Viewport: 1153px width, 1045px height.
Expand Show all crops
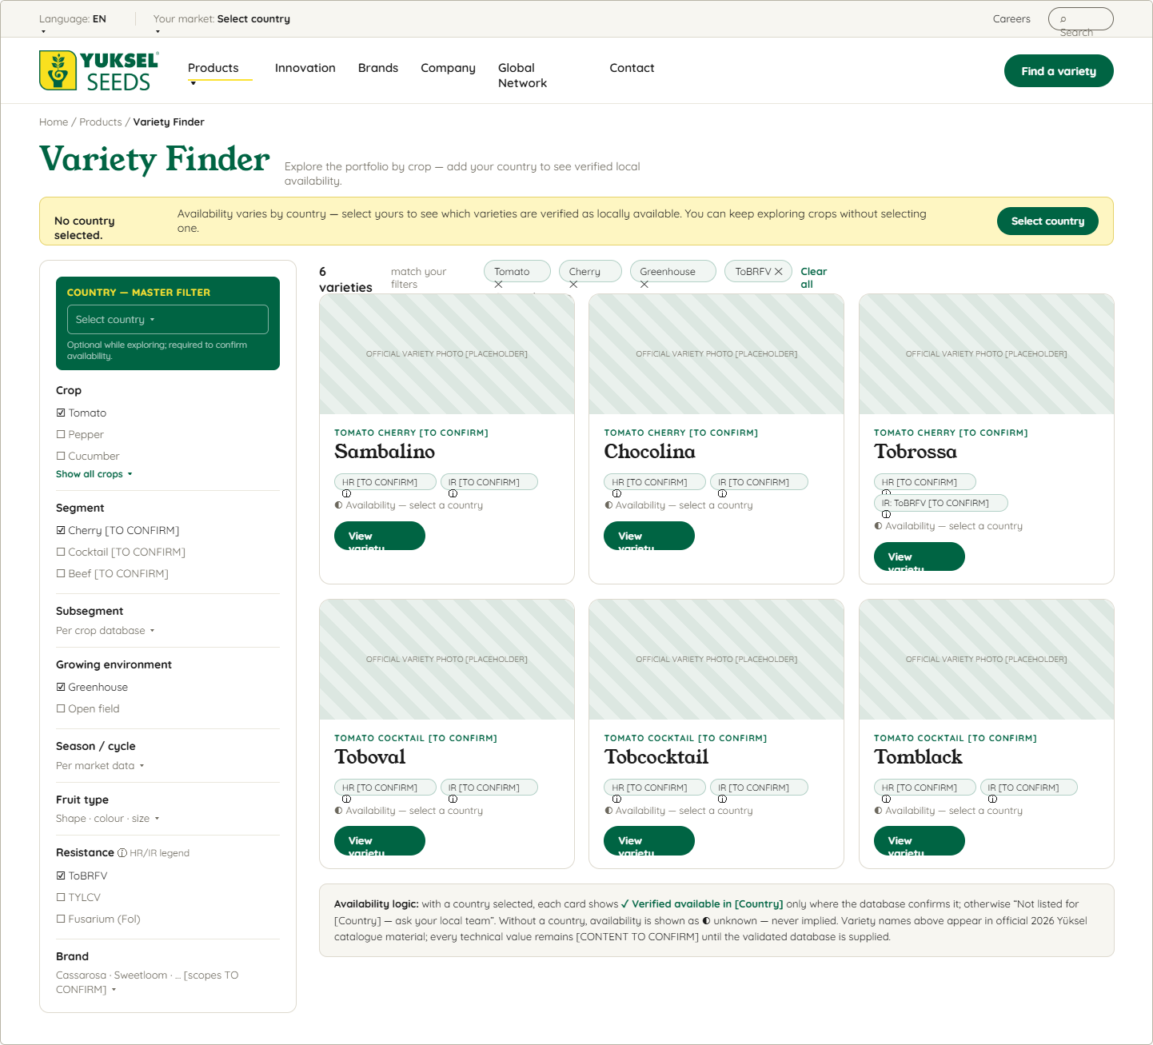(x=94, y=474)
